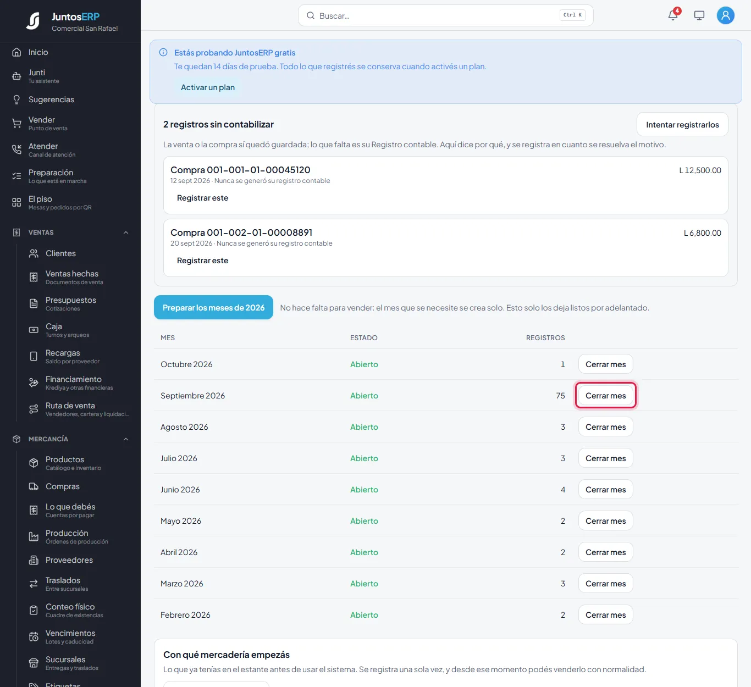Collapse the VENTAS section chevron
Viewport: 751px width, 687px height.
pyautogui.click(x=126, y=232)
